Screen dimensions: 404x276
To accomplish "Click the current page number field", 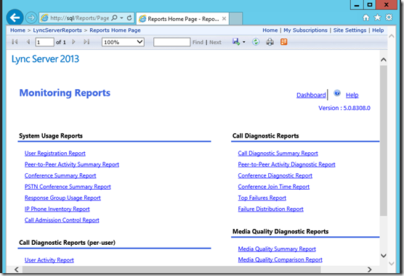I will (x=44, y=42).
